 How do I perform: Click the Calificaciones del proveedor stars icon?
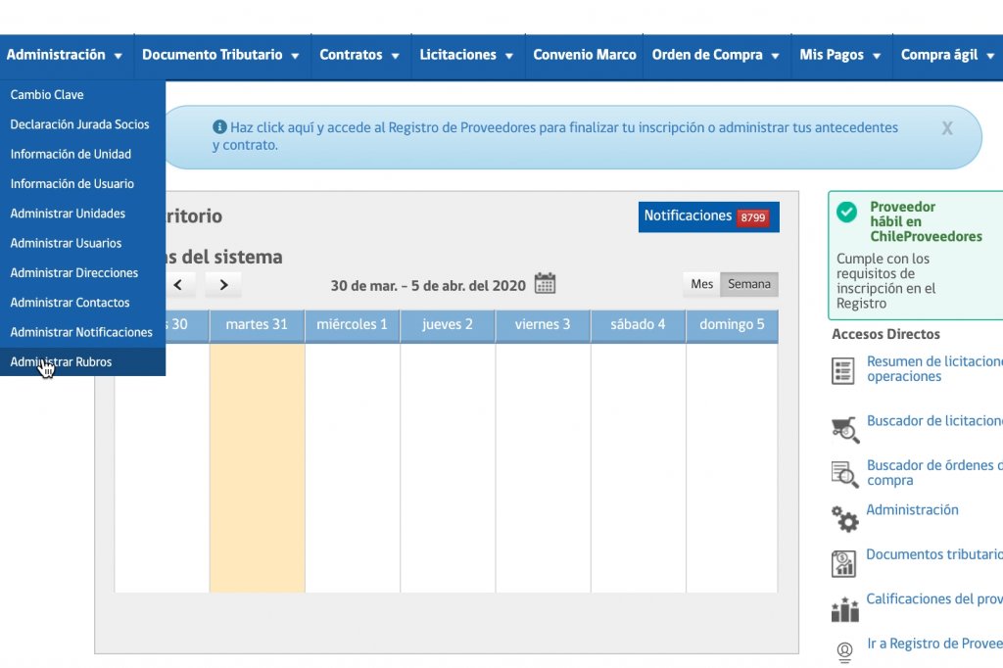(844, 609)
